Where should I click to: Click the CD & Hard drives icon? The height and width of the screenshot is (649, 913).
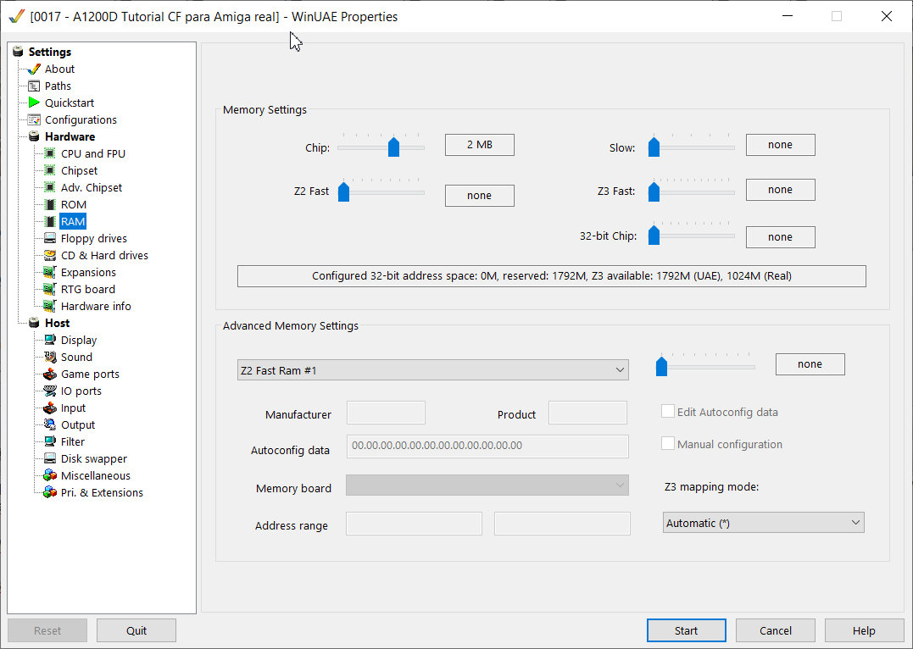click(50, 256)
